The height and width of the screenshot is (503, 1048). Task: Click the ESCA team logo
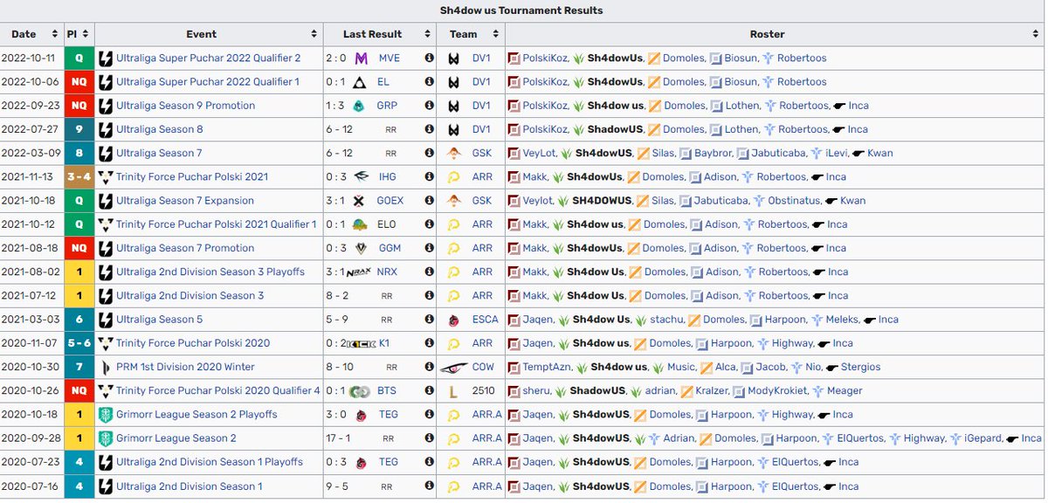pyautogui.click(x=455, y=320)
